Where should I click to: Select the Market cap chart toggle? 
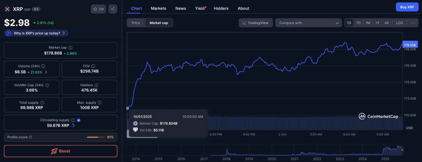[159, 23]
